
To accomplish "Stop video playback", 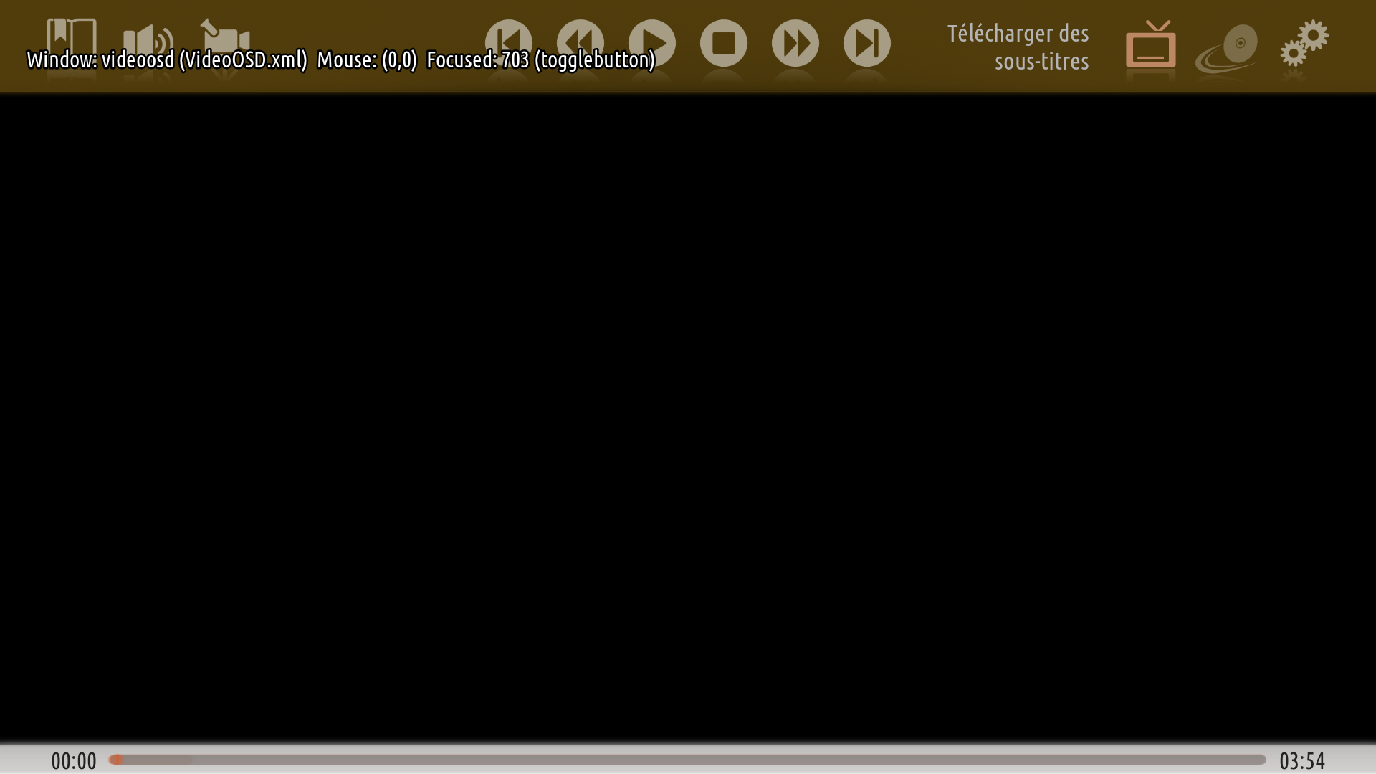I will coord(724,43).
